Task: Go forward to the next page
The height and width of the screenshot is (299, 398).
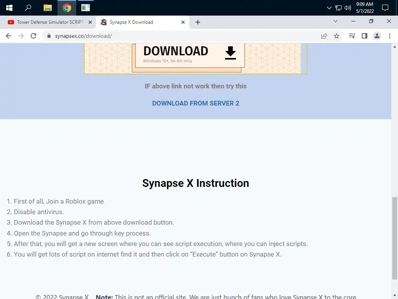Action: click(21, 36)
